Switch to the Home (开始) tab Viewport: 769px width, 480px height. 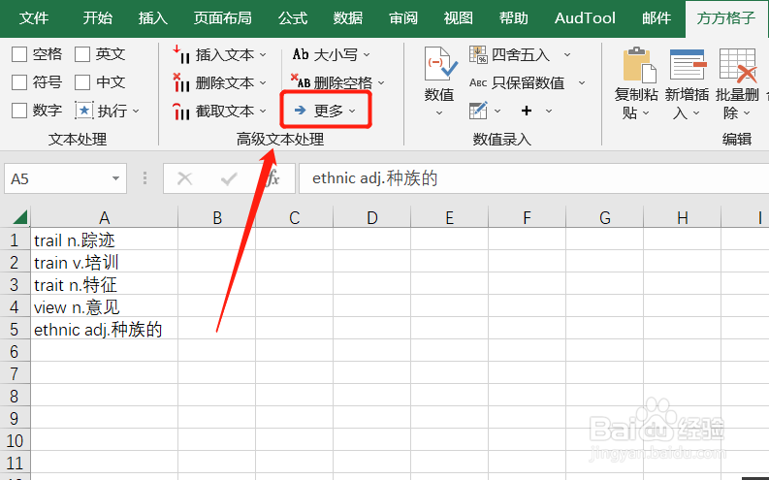[97, 18]
